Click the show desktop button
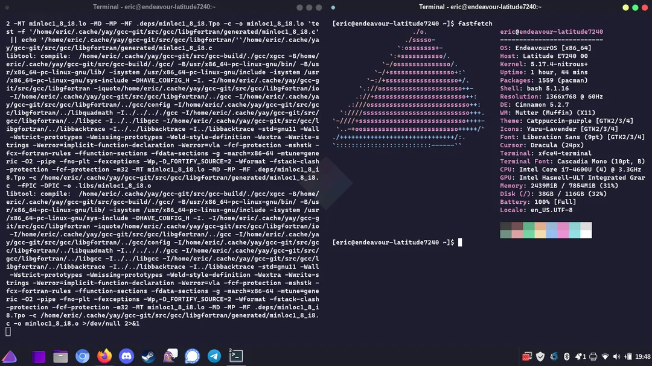652x366 pixels. click(39, 356)
